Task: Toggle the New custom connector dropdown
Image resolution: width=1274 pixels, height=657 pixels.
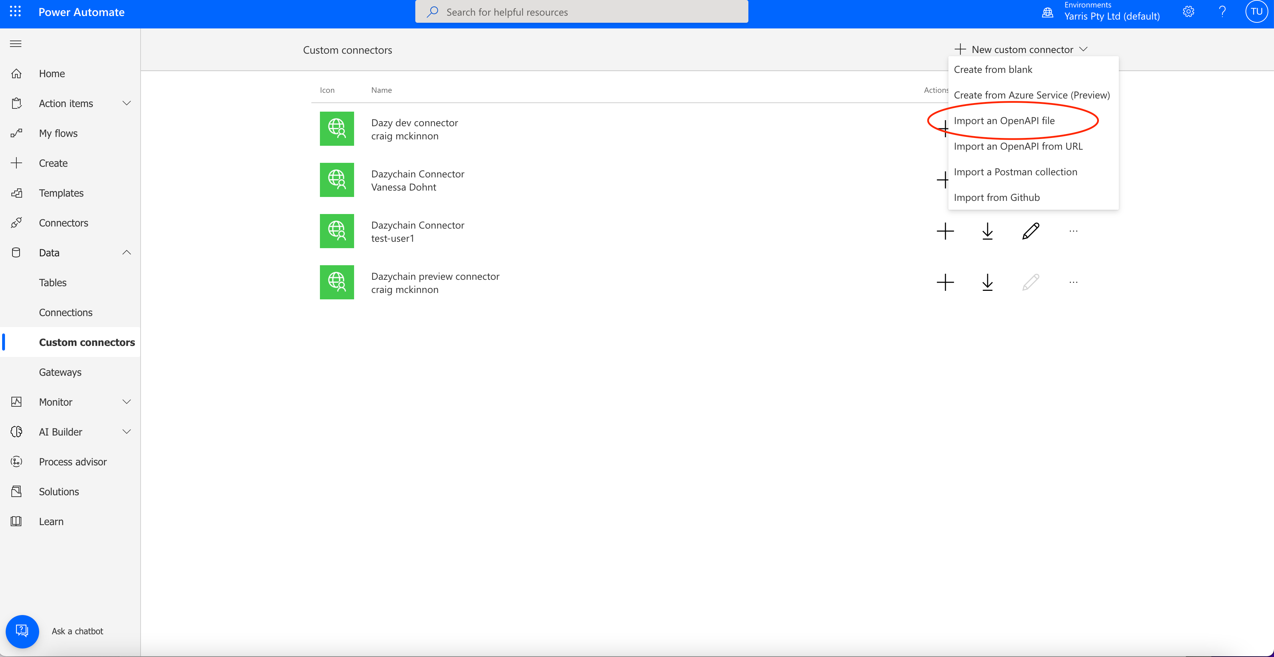Action: coord(1021,49)
